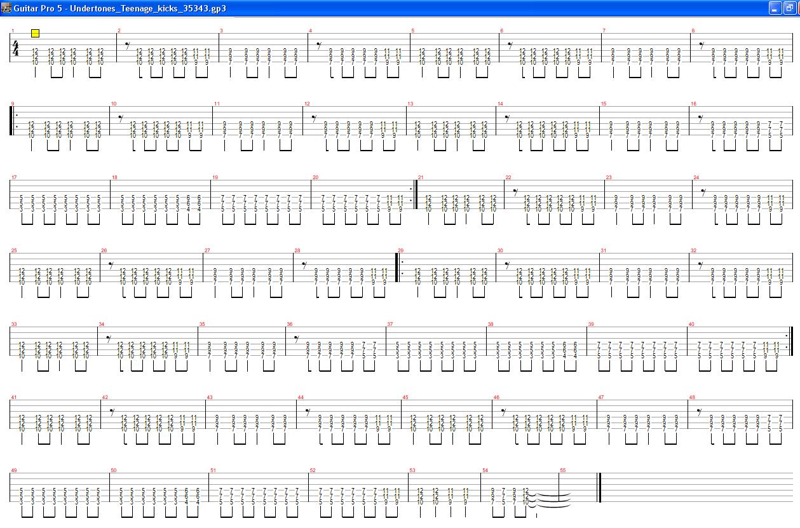800x528 pixels.
Task: Click measure number 37
Action: [x=390, y=325]
